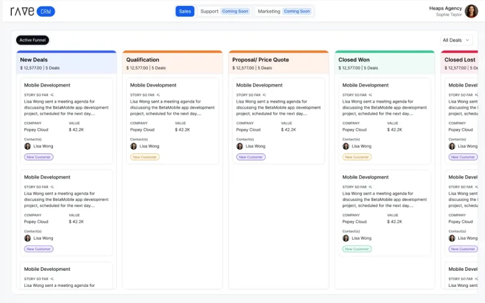Screen dimensions: 485x303
Task: Click Lisa Wong avatar in first Closed Lost card
Action: click(x=452, y=146)
